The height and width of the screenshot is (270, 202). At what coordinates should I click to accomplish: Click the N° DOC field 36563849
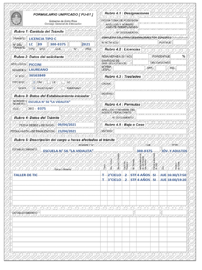[x=61, y=75]
